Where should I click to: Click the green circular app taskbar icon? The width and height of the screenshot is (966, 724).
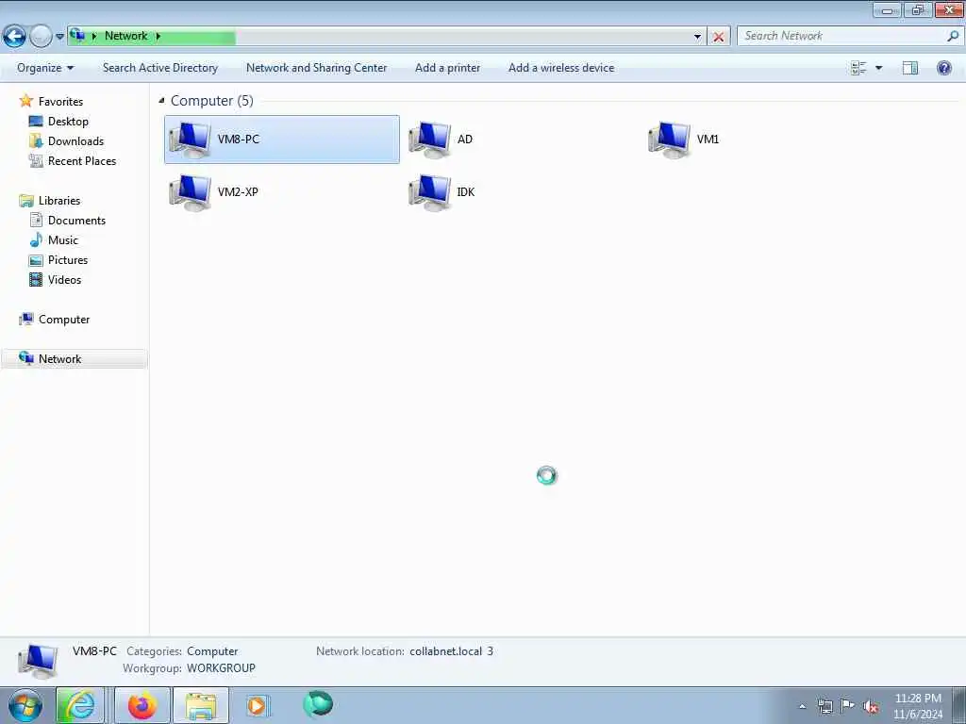[318, 704]
